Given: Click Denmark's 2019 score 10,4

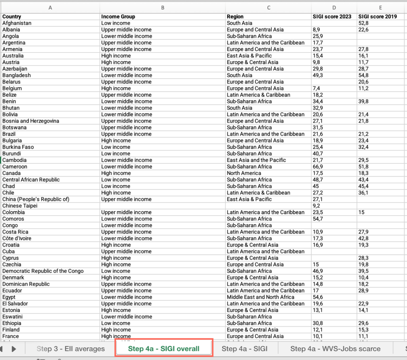Looking at the screenshot, I should [380, 277].
